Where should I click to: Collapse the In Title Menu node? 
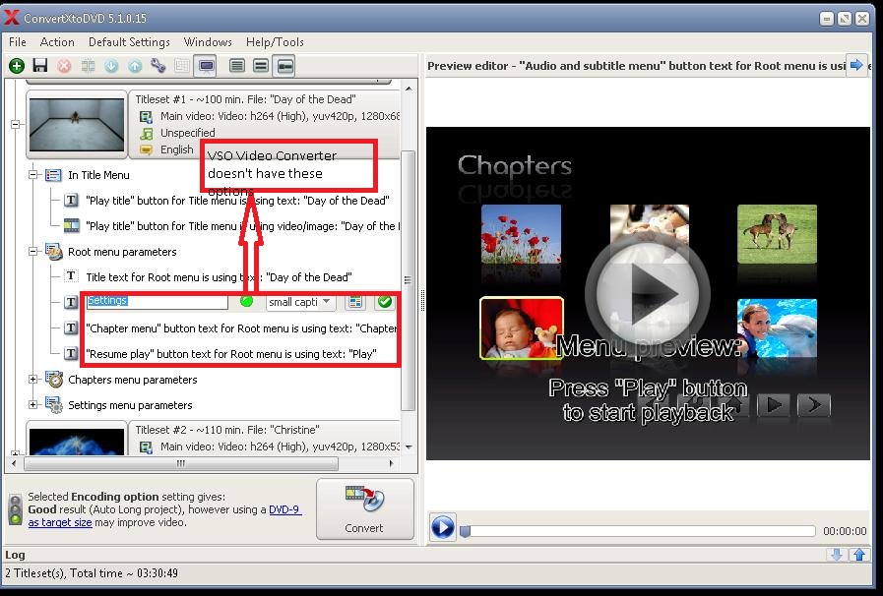[x=33, y=175]
